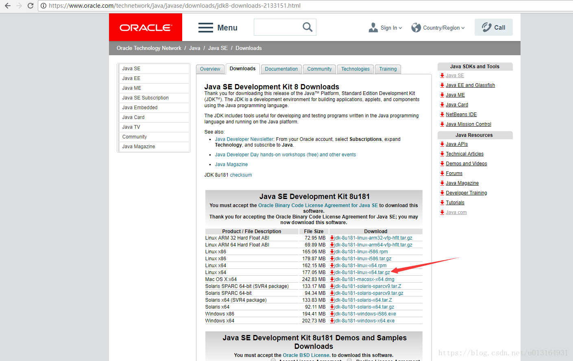Click the Java Magazine bullet link in See also
573x361 pixels.
point(231,164)
